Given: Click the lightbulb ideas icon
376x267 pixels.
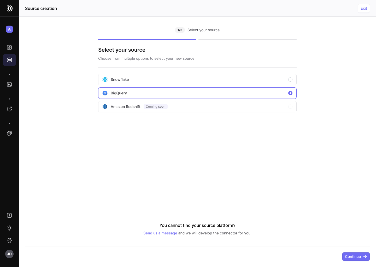Looking at the screenshot, I should click(x=9, y=228).
